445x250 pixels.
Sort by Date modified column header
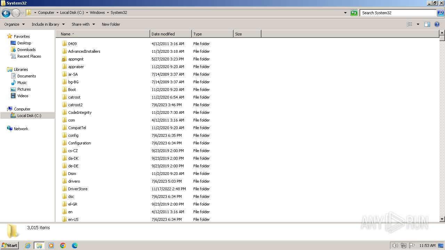[x=171, y=34]
